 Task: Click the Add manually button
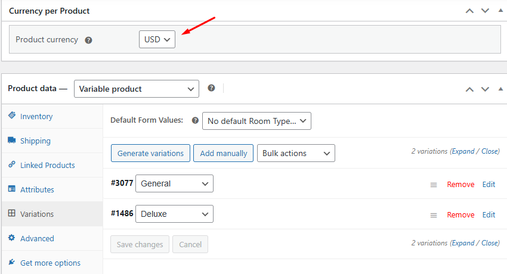(224, 153)
